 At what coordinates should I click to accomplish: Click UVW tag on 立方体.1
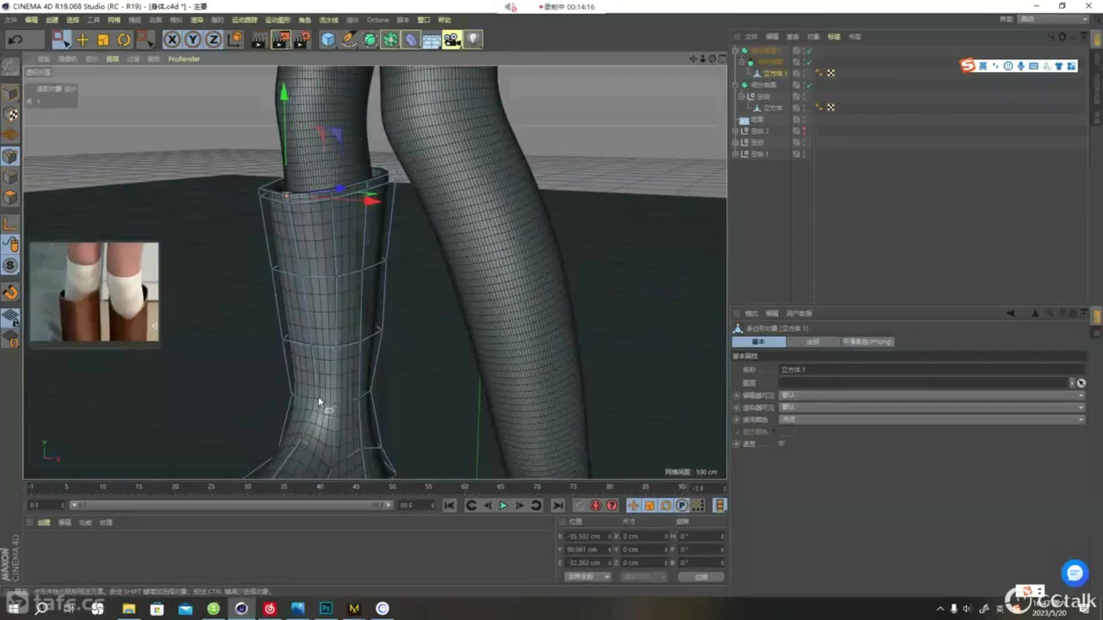pyautogui.click(x=831, y=73)
